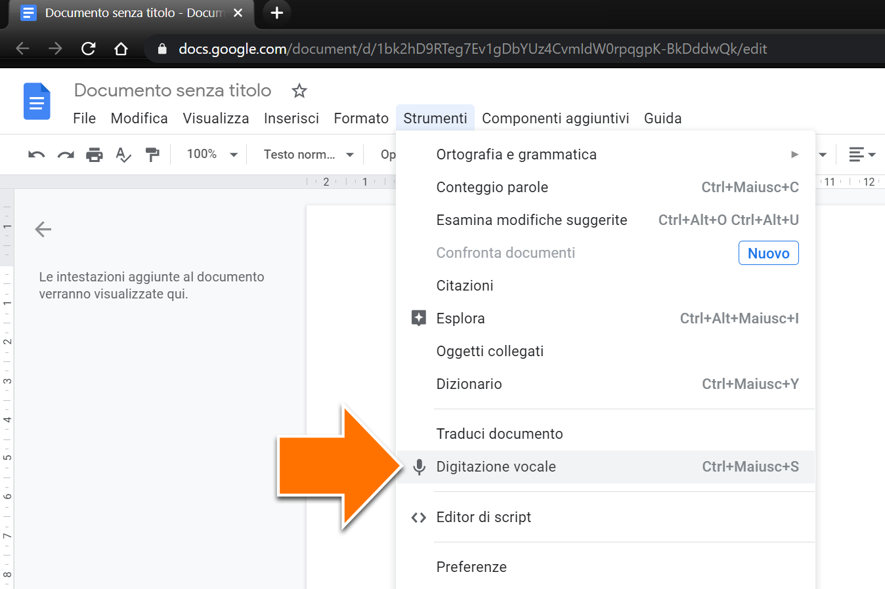The height and width of the screenshot is (589, 885).
Task: Open the Formato menu
Action: 361,118
